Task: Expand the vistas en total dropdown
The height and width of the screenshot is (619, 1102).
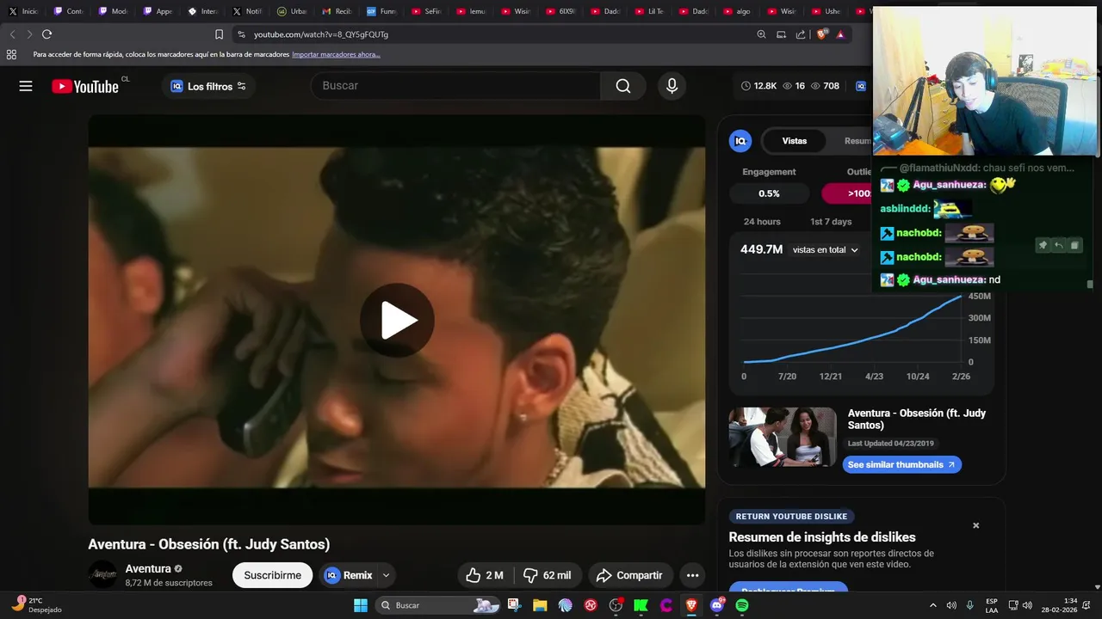Action: point(826,250)
